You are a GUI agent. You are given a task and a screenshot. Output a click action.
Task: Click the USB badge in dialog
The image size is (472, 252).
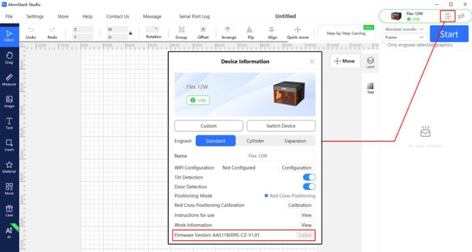pyautogui.click(x=198, y=100)
